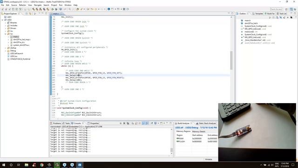Toggle Link with Editor in Project Explorer
The image size is (298, 168).
pos(30,14)
